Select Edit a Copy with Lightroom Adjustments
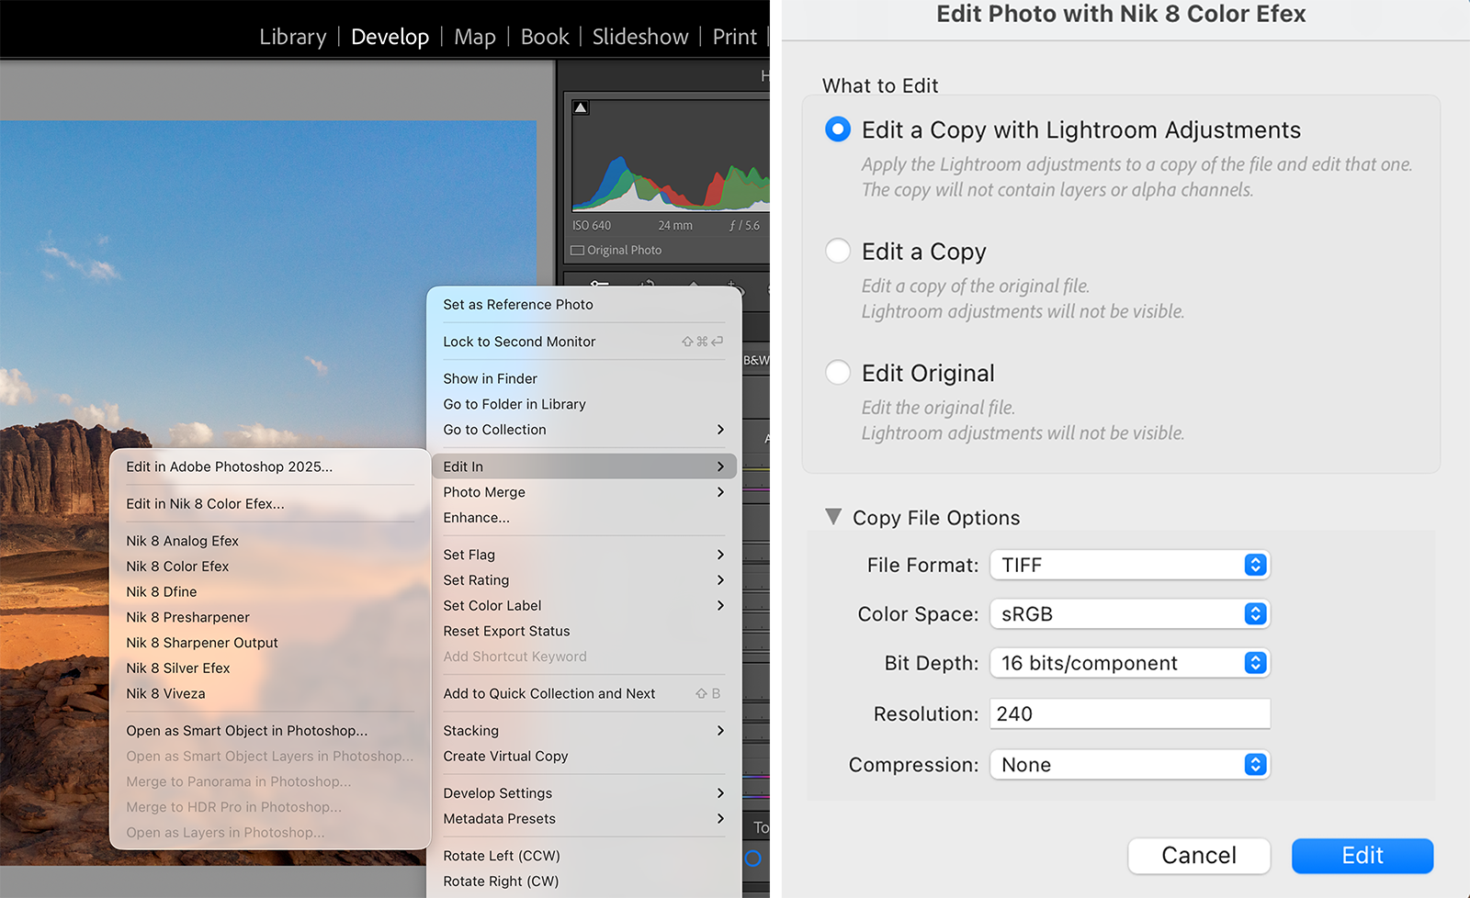The width and height of the screenshot is (1470, 898). pyautogui.click(x=837, y=129)
